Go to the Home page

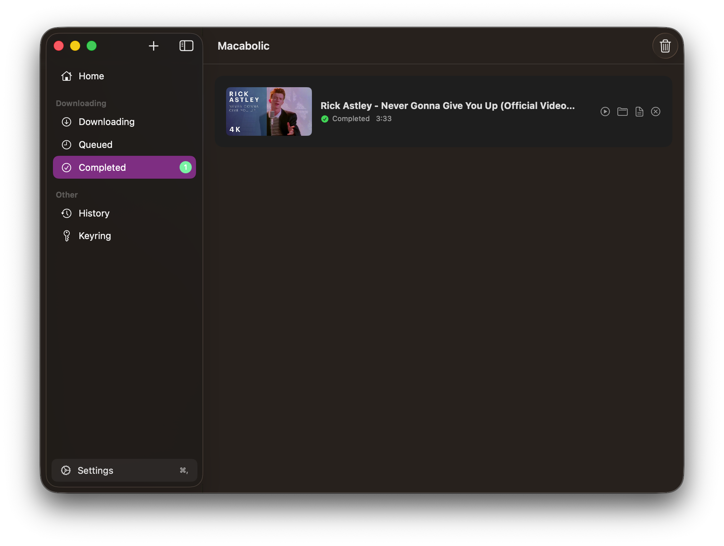[x=91, y=76]
